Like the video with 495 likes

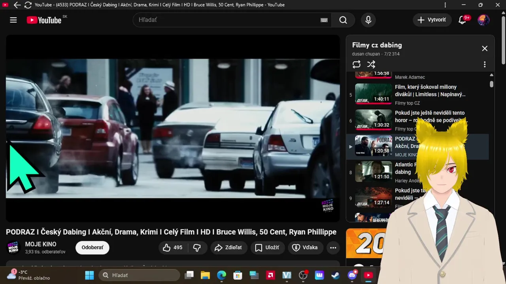coord(173,248)
